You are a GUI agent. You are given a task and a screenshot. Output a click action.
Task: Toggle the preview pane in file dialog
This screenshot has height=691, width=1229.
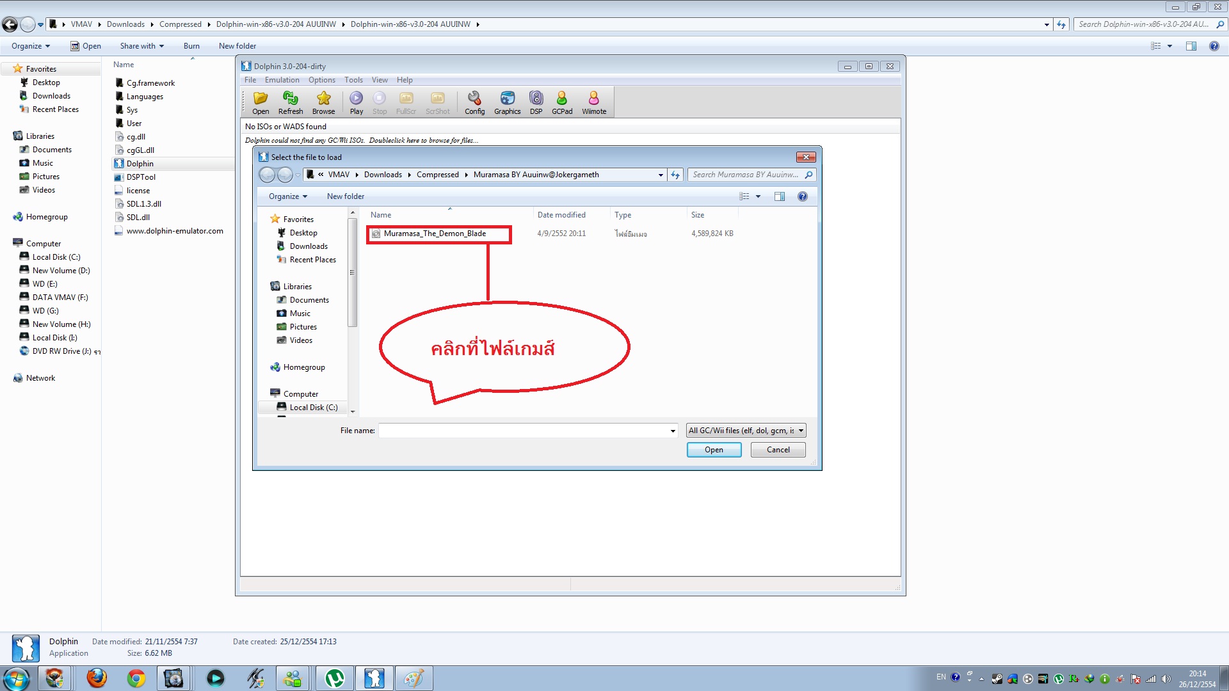click(x=780, y=196)
